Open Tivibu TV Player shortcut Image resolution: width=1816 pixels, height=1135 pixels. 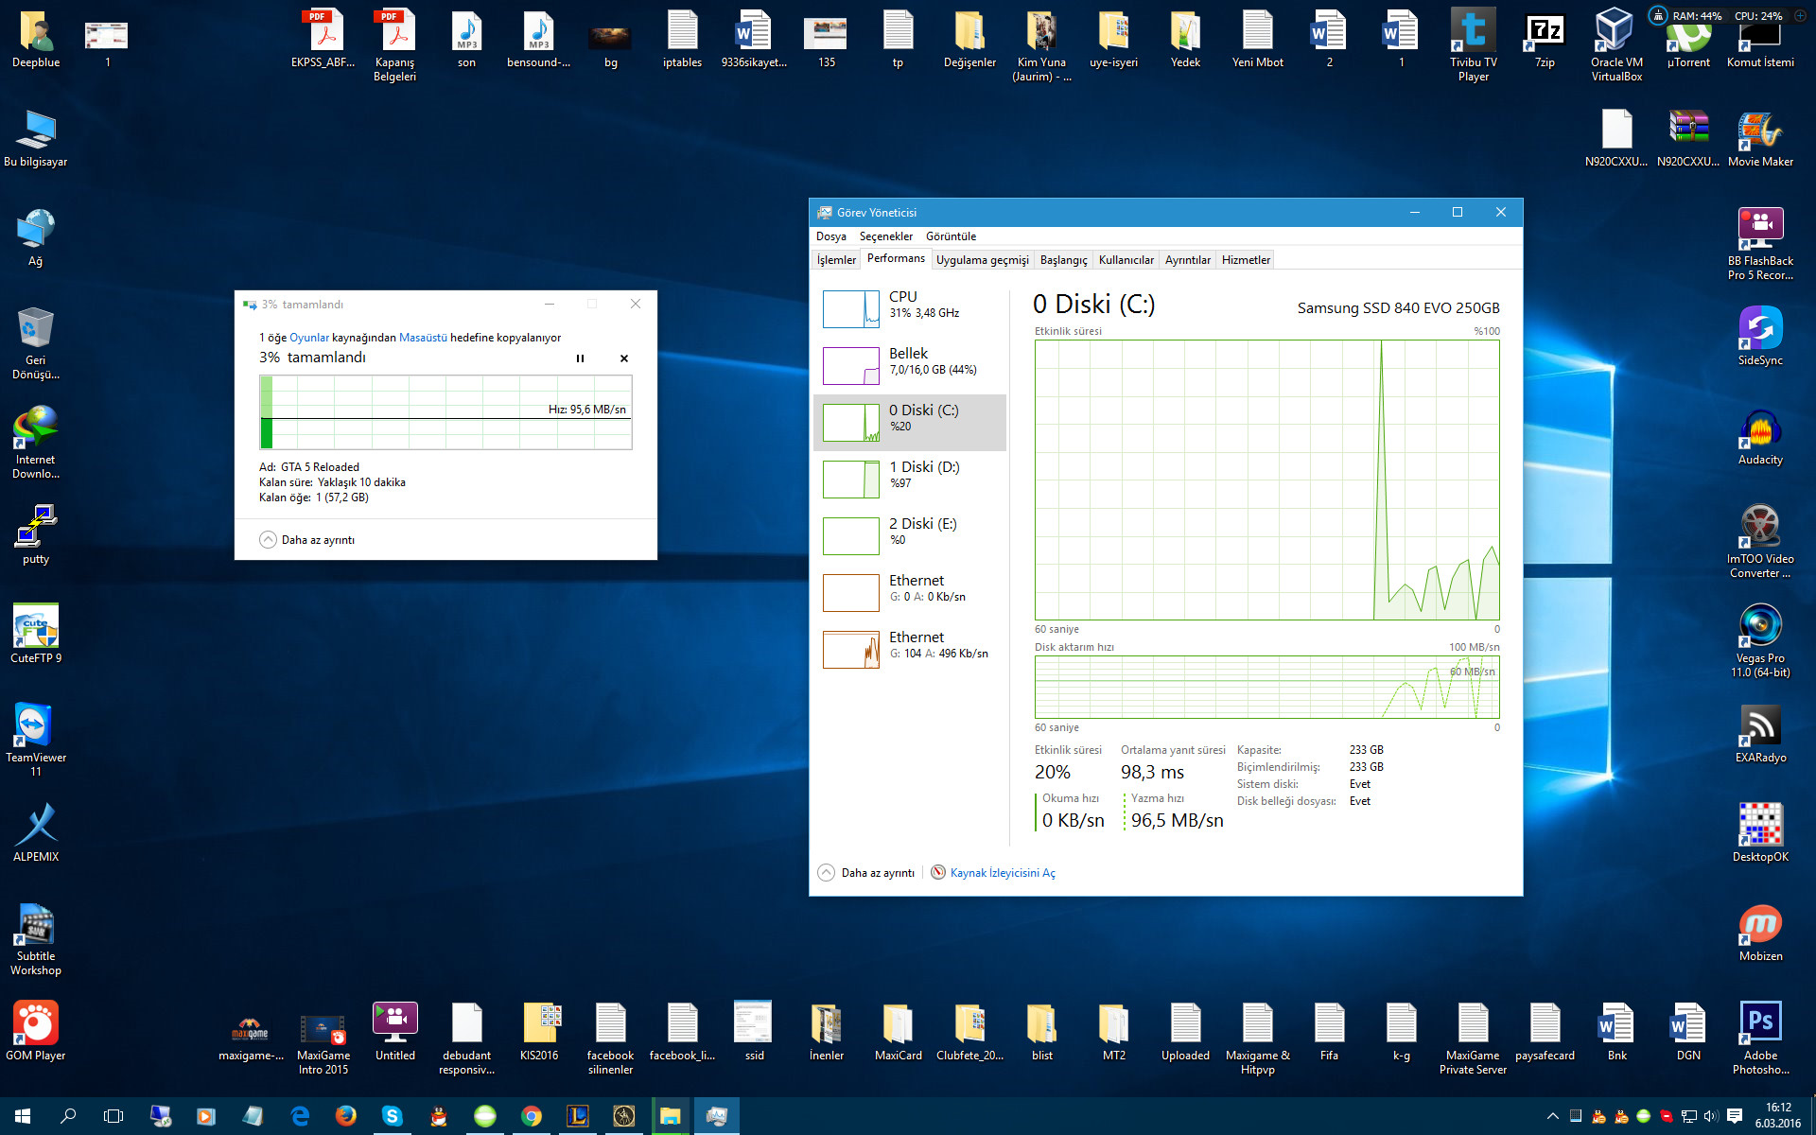click(x=1473, y=44)
